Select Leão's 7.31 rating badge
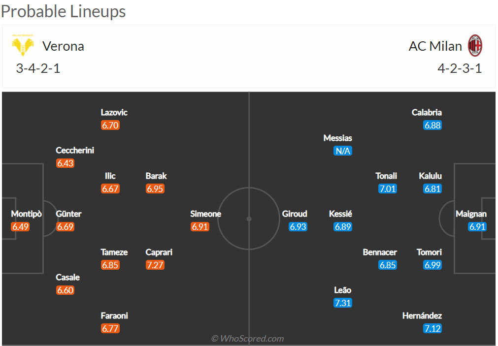Image resolution: width=498 pixels, height=346 pixels. (x=343, y=303)
